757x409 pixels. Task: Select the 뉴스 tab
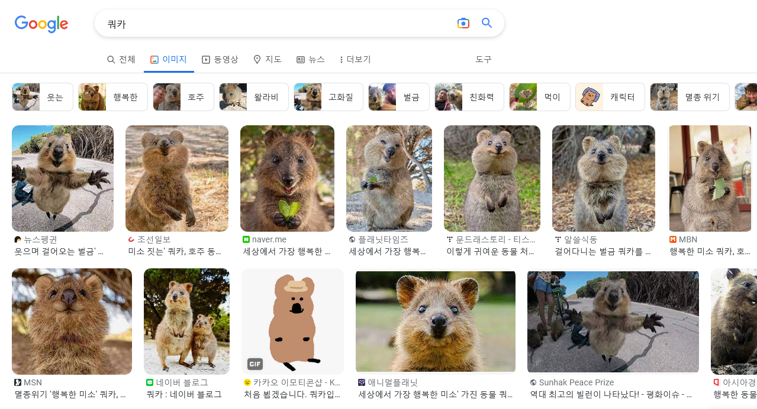tap(311, 60)
